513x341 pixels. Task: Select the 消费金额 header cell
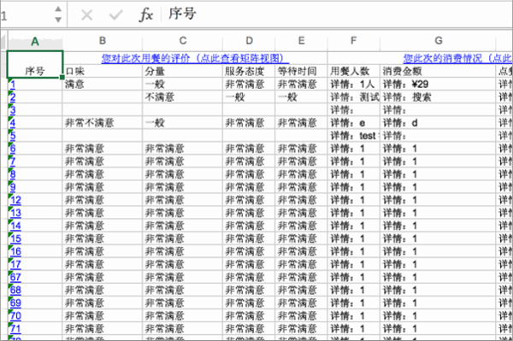[x=439, y=71]
